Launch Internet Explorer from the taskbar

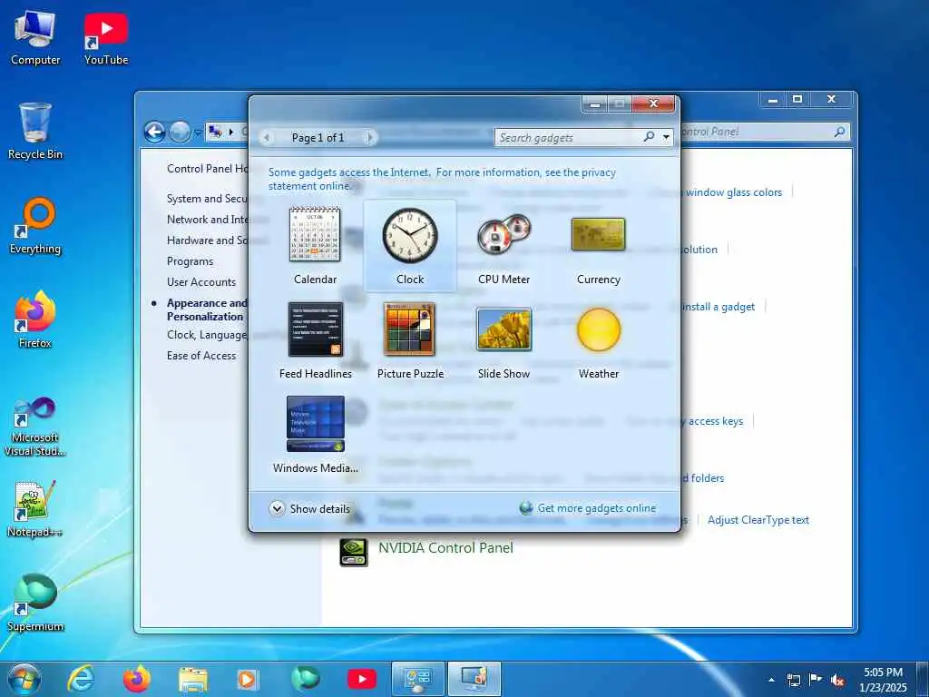click(81, 679)
